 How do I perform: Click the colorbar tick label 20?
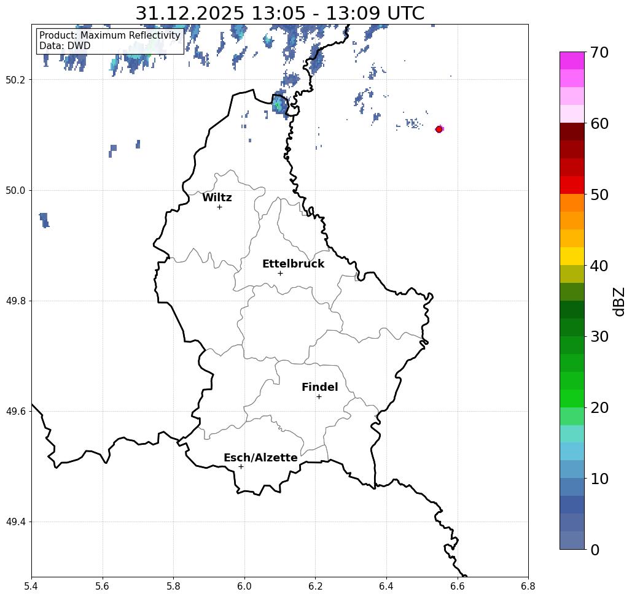pyautogui.click(x=599, y=407)
